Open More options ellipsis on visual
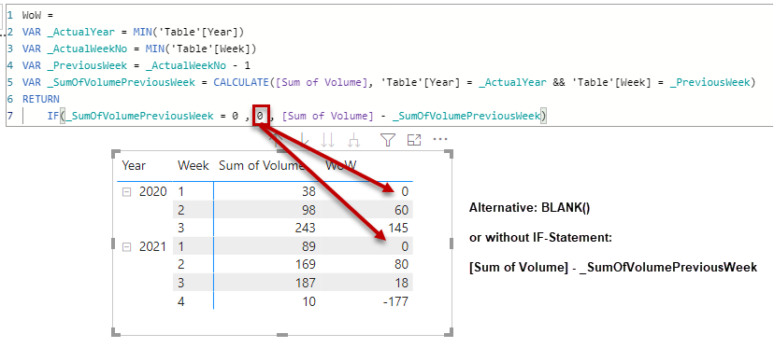774x348 pixels. [440, 140]
